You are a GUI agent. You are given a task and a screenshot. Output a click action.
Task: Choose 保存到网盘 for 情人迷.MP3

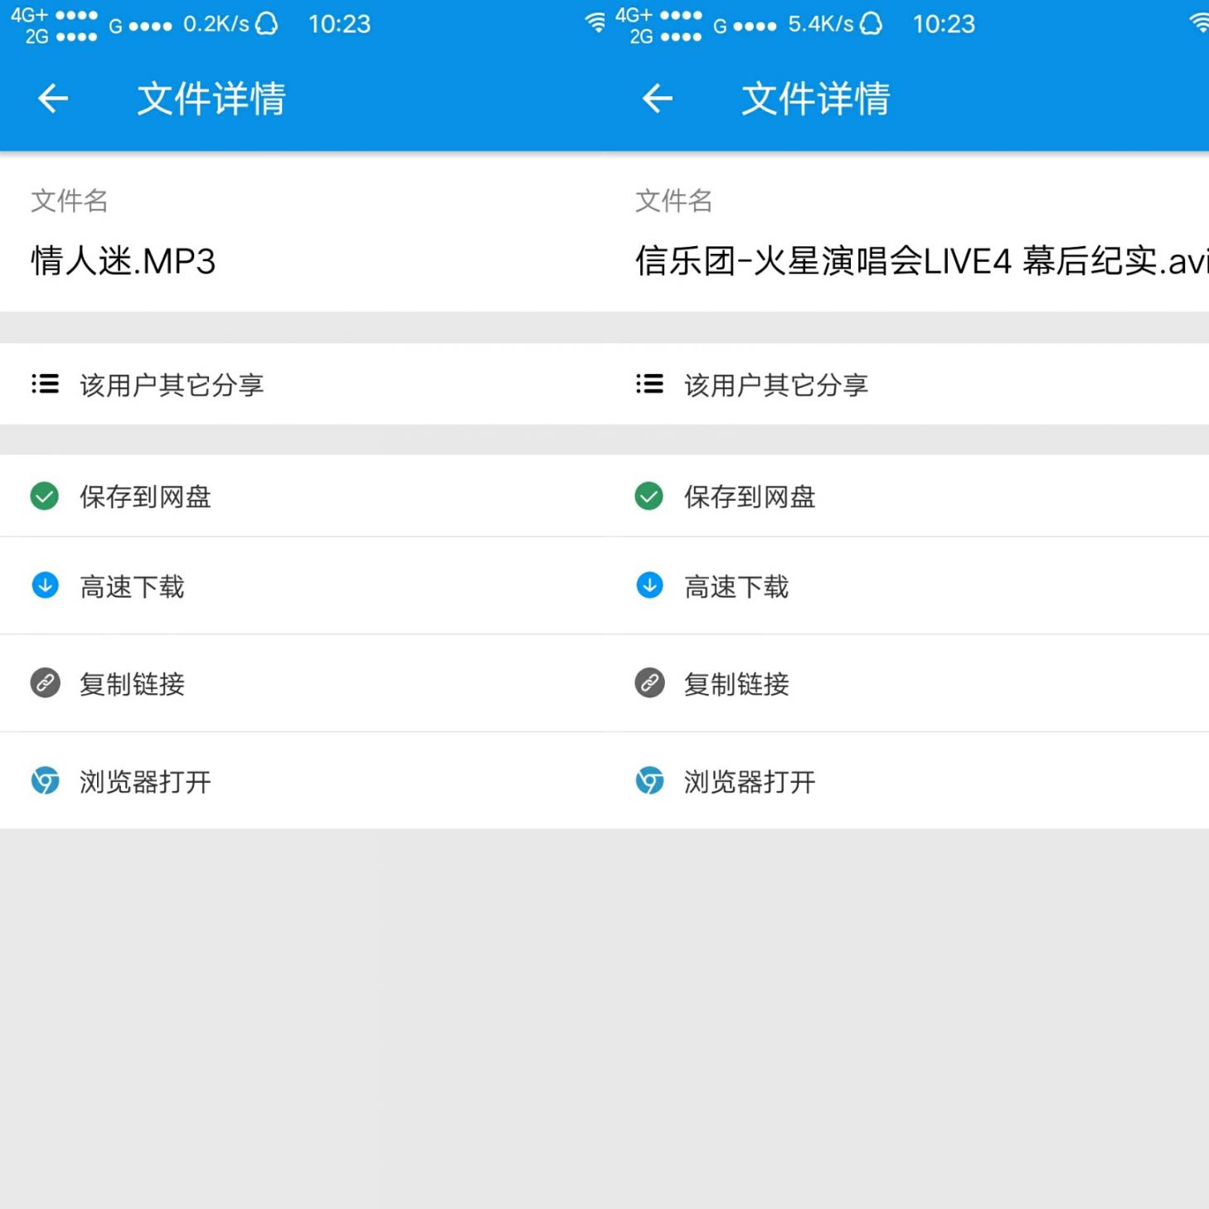pyautogui.click(x=302, y=496)
